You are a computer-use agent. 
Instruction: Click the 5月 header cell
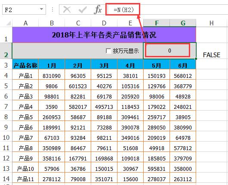(x=157, y=64)
